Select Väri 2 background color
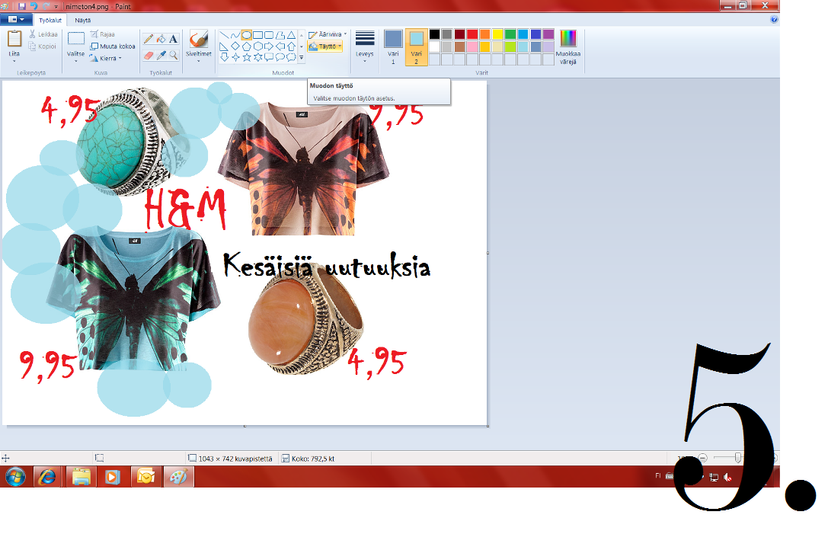828x534 pixels. coord(416,47)
